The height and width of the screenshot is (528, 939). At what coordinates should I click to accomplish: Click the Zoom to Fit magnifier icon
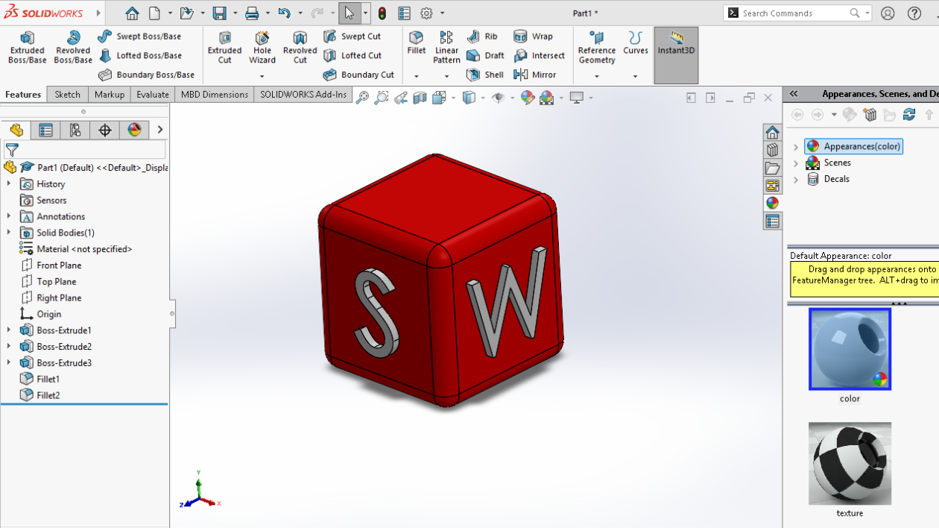pos(362,98)
